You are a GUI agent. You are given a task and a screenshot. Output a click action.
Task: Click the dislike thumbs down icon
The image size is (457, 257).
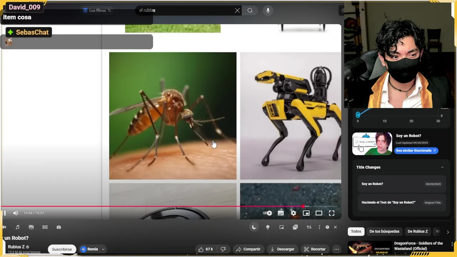[223, 249]
